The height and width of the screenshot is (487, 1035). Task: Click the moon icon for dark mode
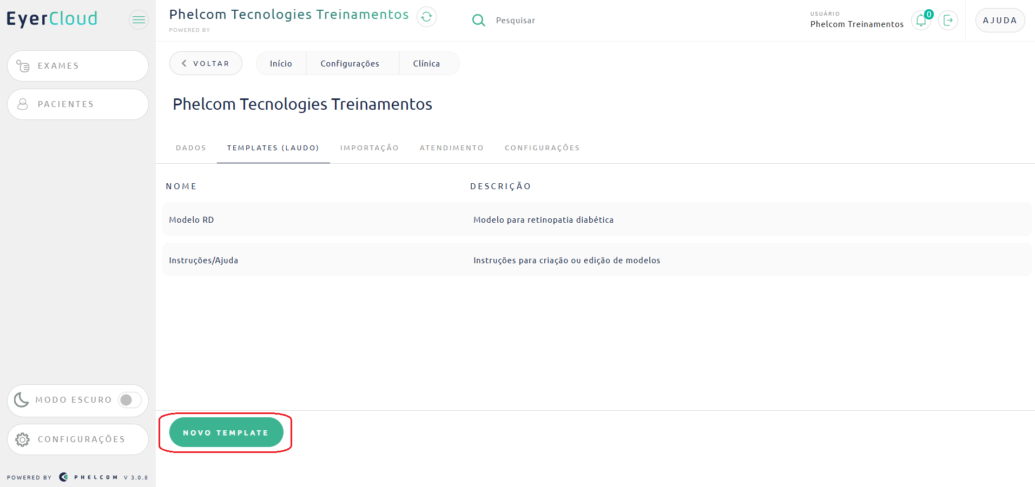21,400
